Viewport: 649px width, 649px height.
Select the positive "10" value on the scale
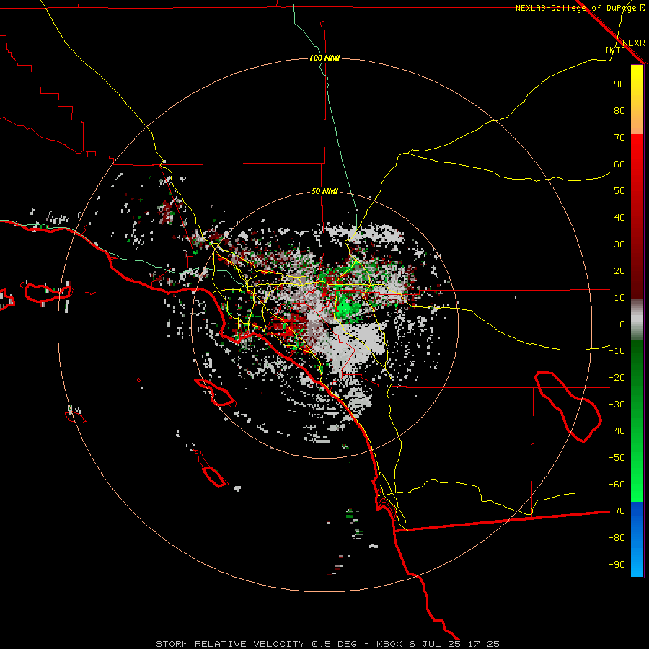pyautogui.click(x=619, y=298)
